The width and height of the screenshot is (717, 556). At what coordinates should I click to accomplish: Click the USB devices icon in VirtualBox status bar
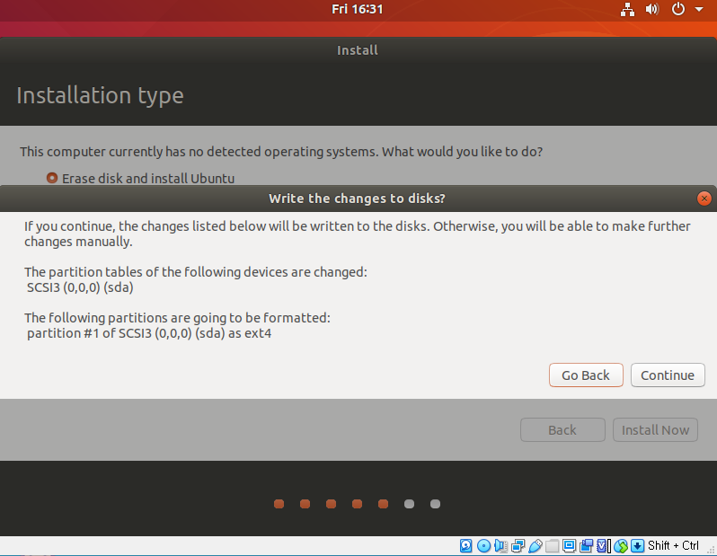click(535, 545)
